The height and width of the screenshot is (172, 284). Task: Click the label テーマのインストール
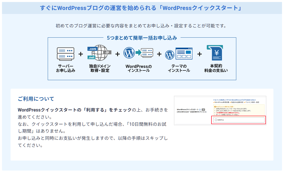click(179, 68)
